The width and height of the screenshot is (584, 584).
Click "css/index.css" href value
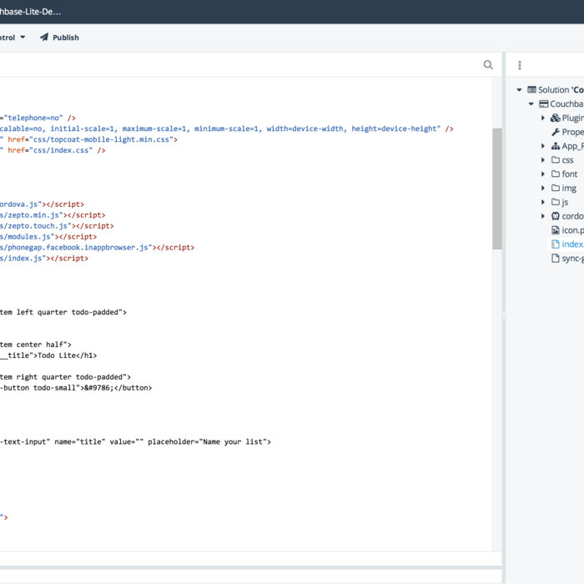click(61, 150)
